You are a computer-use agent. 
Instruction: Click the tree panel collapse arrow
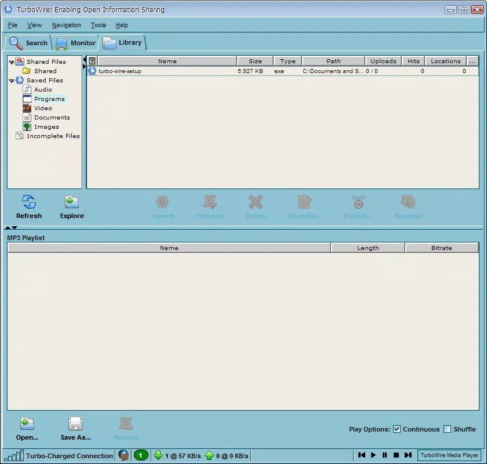[x=84, y=59]
